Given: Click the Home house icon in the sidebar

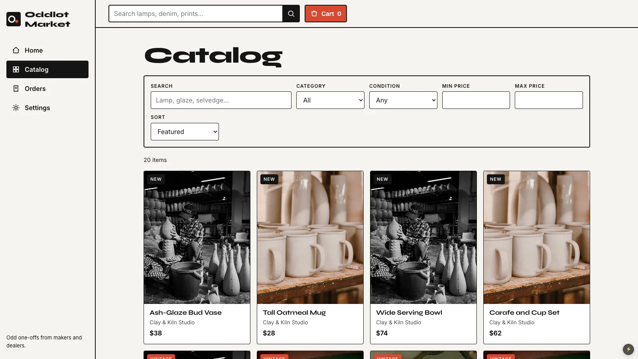Looking at the screenshot, I should (x=16, y=50).
